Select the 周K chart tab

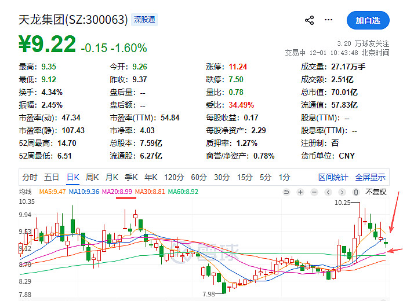click(92, 177)
